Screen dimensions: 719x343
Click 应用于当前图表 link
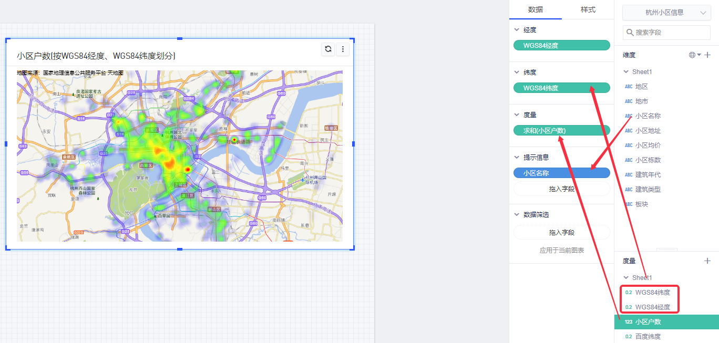561,251
